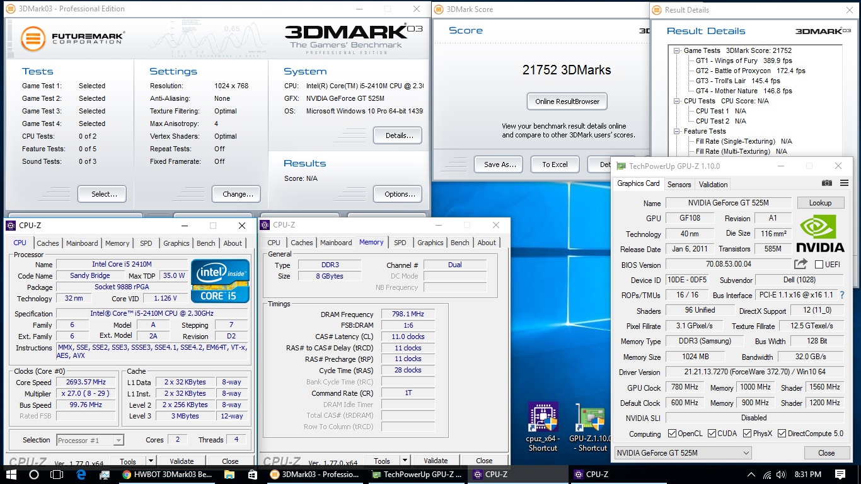Open the Action Center notification icon

pyautogui.click(x=840, y=474)
